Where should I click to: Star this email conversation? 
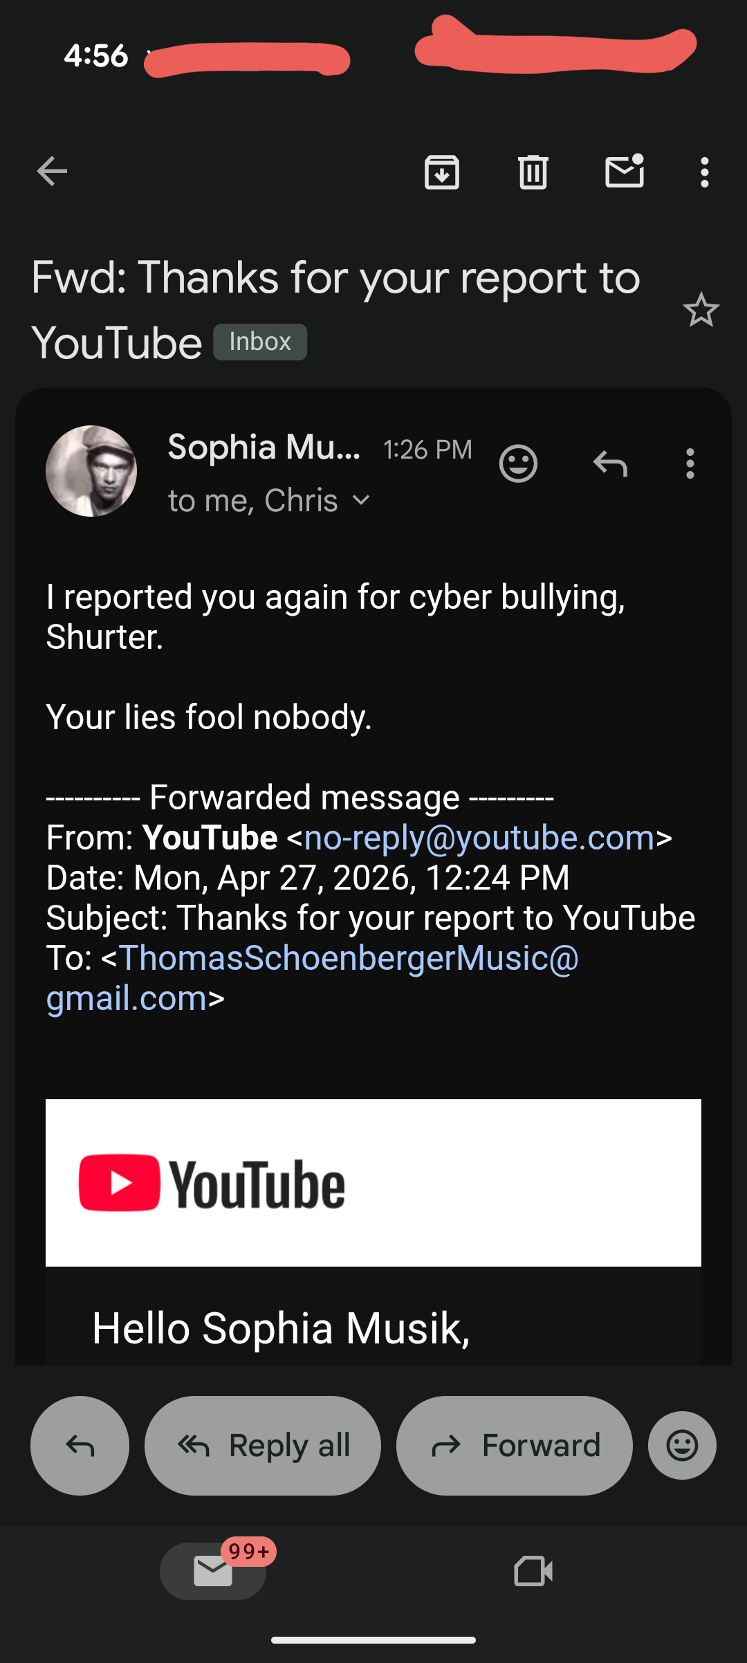point(701,310)
